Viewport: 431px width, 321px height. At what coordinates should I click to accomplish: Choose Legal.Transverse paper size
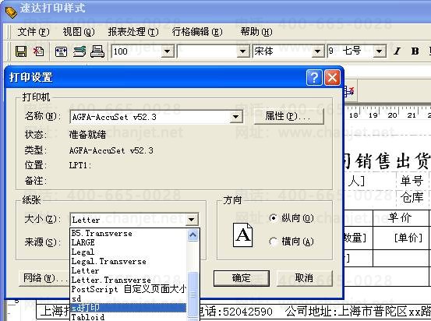point(129,261)
